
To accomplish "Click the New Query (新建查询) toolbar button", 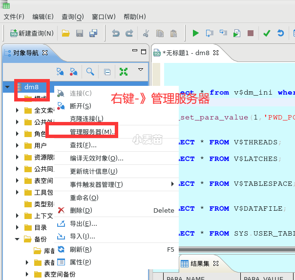I will coord(32,33).
